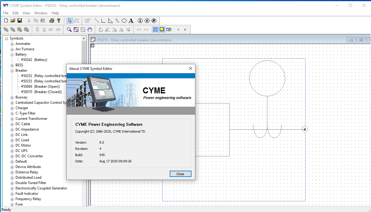This screenshot has width=371, height=212.
Task: Collapse the Breaker tree node
Action: (12, 70)
